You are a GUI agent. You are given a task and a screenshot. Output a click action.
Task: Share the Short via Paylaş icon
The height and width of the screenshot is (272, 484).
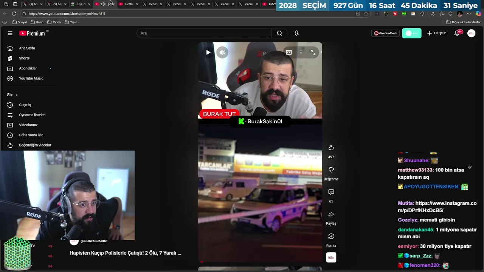331,214
